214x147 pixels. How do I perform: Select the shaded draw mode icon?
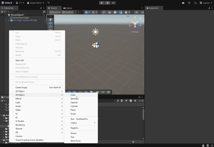point(121,12)
